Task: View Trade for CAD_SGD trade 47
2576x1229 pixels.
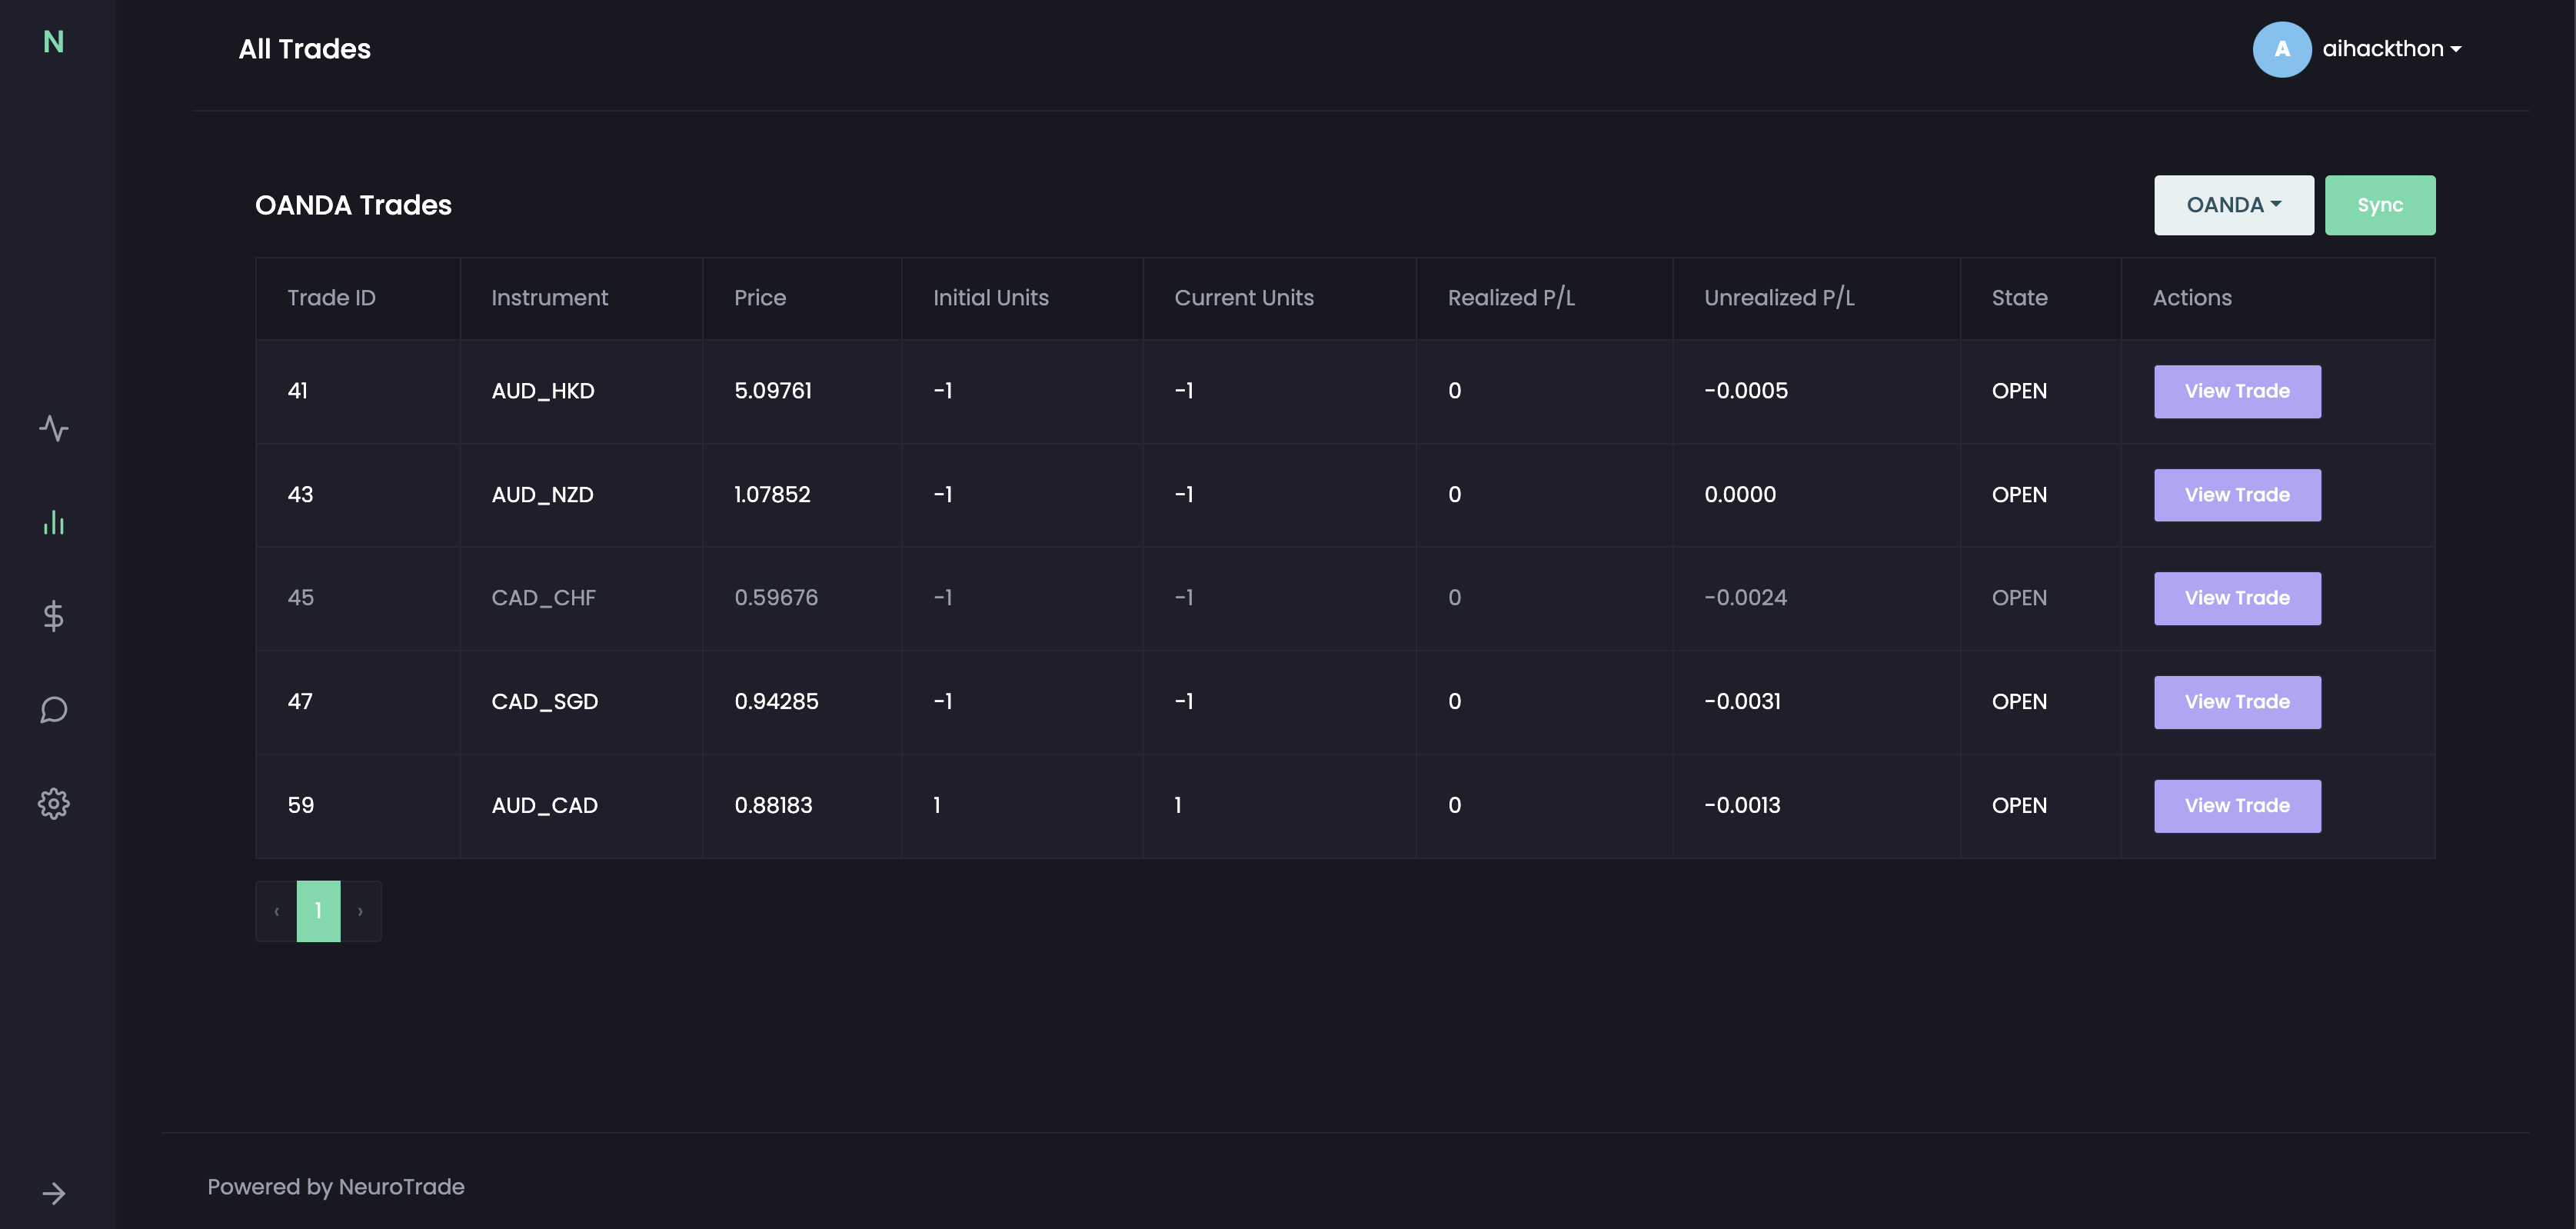Action: 2236,702
